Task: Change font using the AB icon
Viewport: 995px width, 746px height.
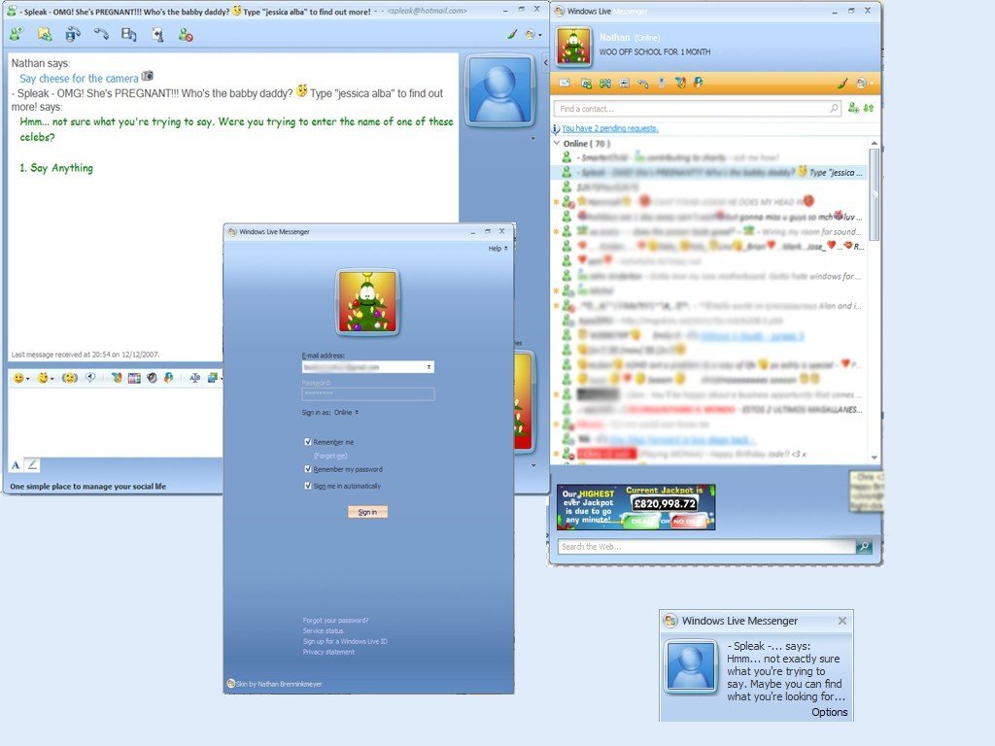Action: tap(194, 378)
